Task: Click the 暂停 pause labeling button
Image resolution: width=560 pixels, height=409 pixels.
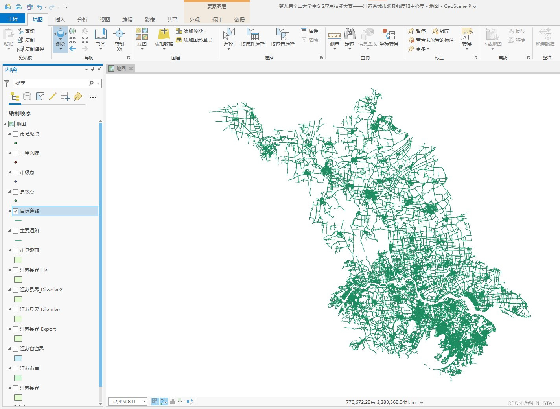Action: (417, 31)
